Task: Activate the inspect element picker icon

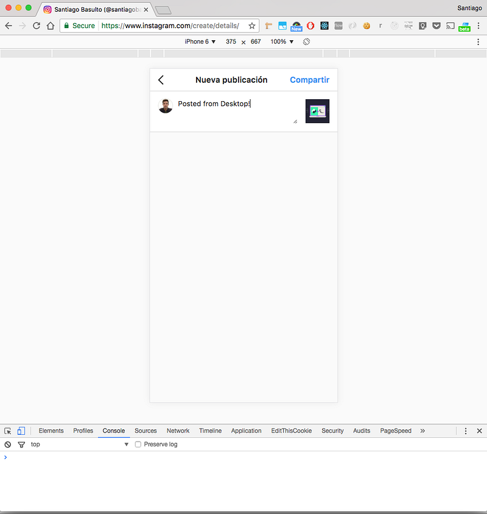Action: tap(8, 431)
